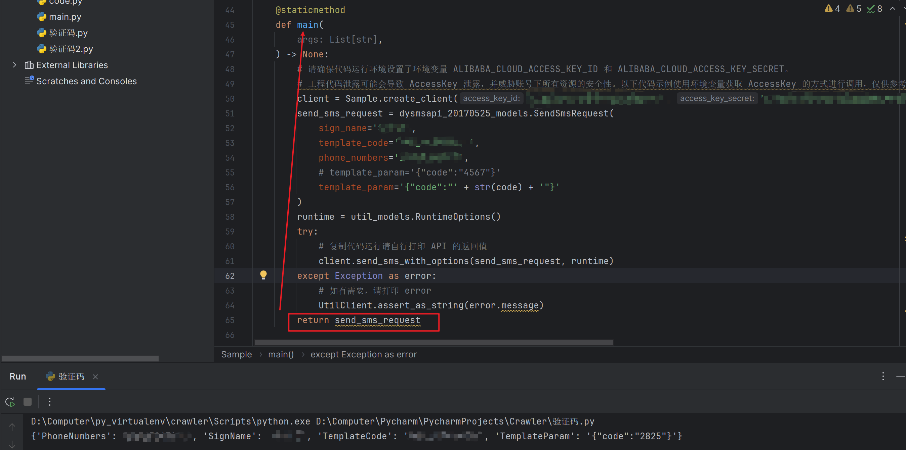Click SendSmsRequest on line 51
Screen dimensions: 906x450
click(x=571, y=113)
